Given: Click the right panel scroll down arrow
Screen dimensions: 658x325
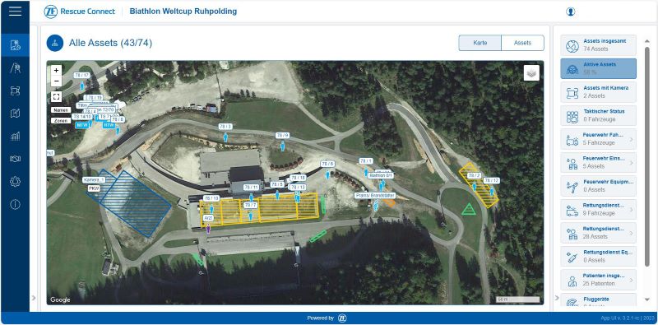Looking at the screenshot, I should tap(646, 299).
